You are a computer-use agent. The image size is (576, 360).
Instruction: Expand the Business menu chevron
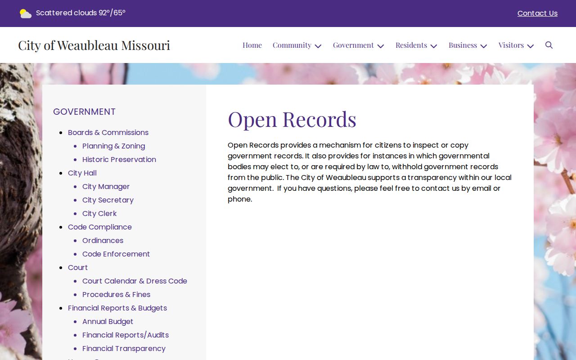(484, 46)
